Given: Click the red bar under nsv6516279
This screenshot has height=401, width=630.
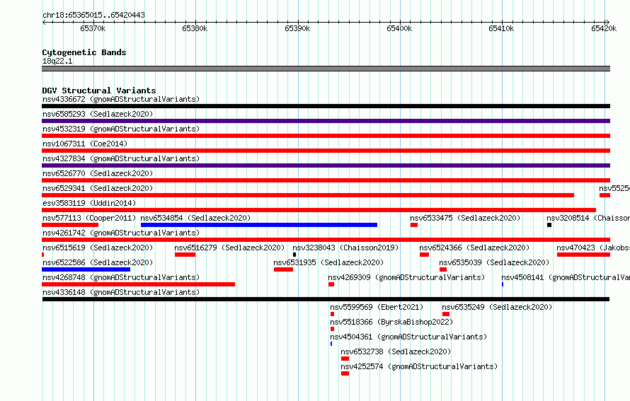Looking at the screenshot, I should (x=185, y=255).
